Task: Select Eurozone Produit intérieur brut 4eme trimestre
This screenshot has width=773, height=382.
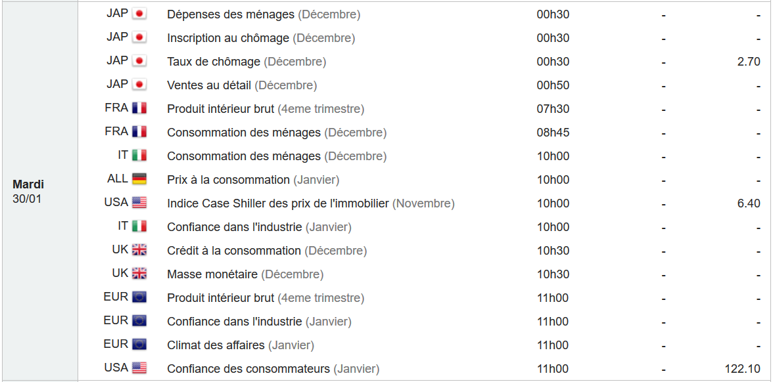Action: (x=266, y=298)
